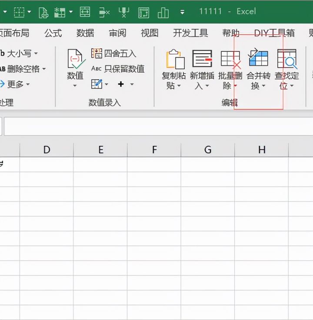Expand the arrow beside the paste-values icon
The image size is (313, 320).
coord(71,12)
